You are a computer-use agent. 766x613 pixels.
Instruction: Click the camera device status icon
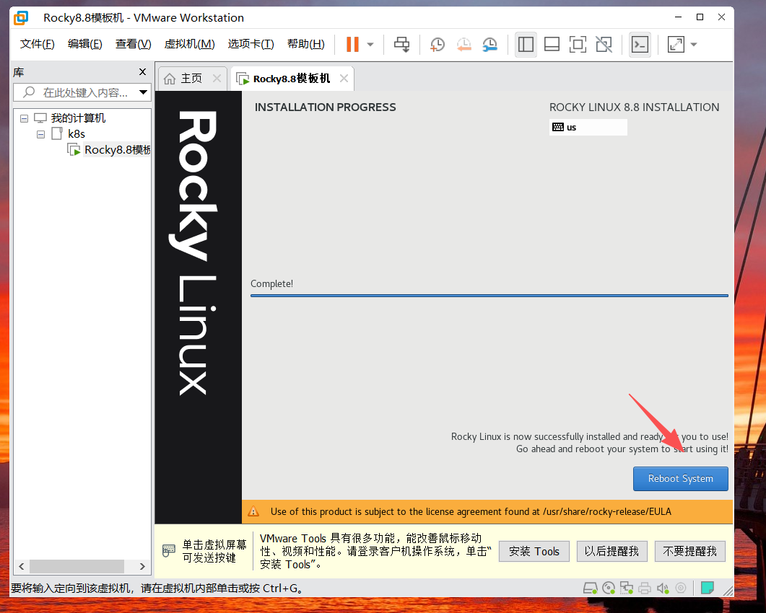point(681,588)
